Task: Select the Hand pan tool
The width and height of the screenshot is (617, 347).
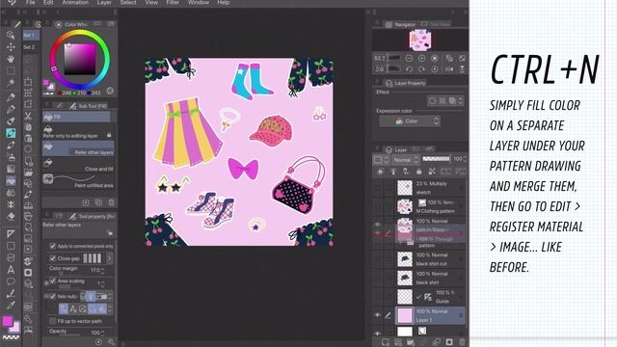Action: [11, 59]
